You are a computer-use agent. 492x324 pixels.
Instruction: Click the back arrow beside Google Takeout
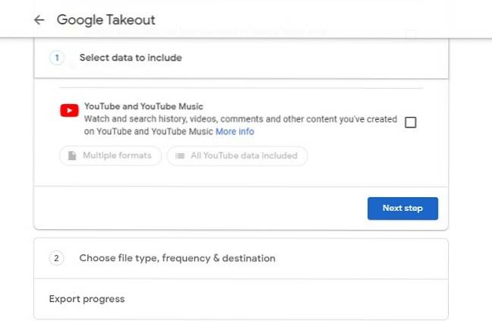click(39, 20)
